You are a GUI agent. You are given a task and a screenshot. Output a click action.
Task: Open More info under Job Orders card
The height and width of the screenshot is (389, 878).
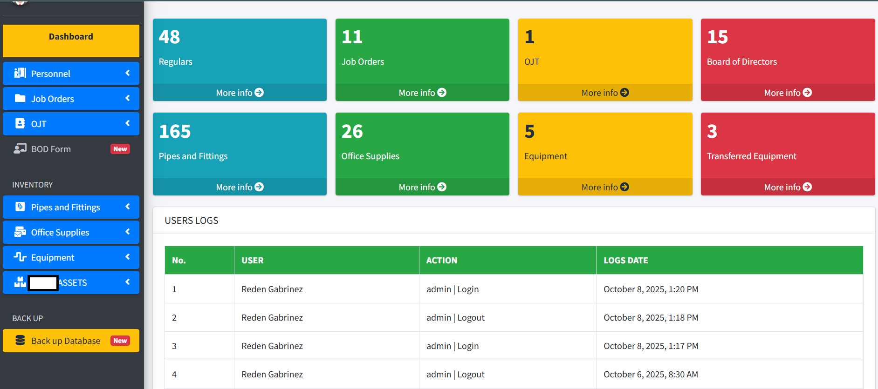tap(422, 93)
